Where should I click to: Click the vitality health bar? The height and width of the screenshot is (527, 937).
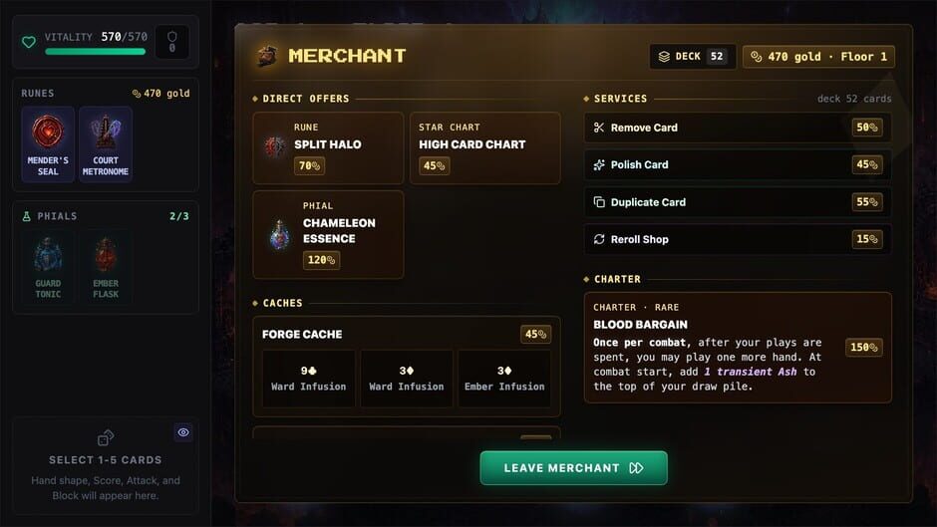click(95, 52)
